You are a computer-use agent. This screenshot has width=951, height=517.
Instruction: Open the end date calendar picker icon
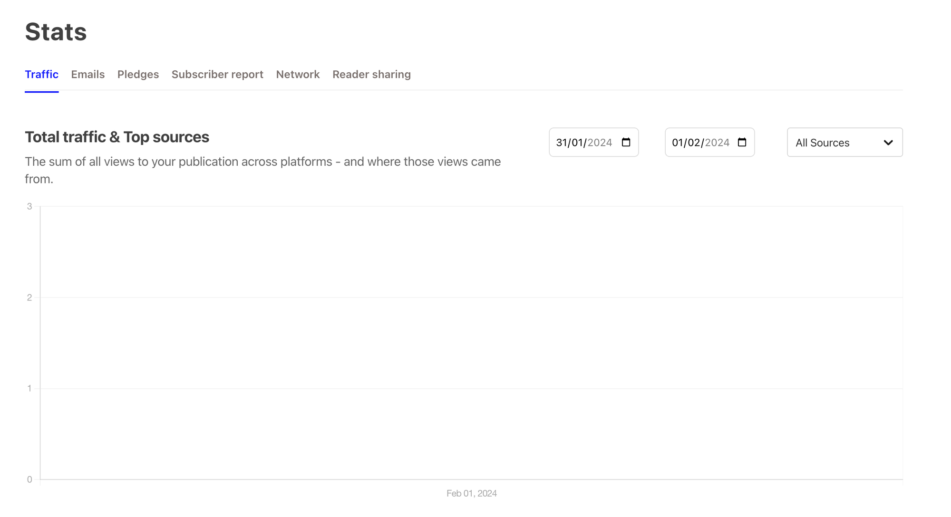[742, 143]
